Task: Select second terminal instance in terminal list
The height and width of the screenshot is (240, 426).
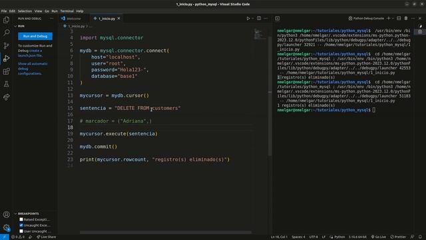Action: point(420,31)
